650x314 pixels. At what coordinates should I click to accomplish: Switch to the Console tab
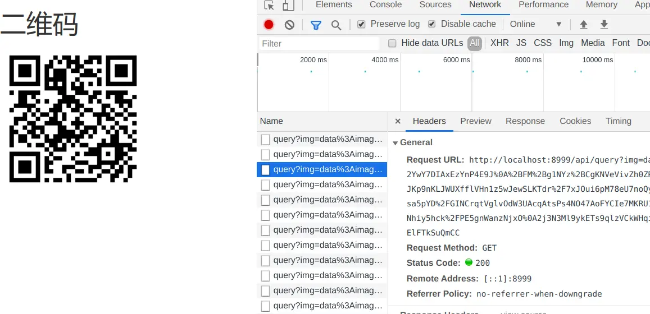pyautogui.click(x=385, y=4)
